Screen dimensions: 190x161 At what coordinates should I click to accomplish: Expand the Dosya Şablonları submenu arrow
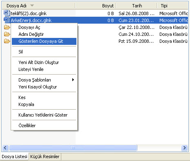point(73,80)
